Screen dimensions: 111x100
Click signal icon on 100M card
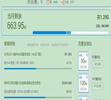(87, 77)
